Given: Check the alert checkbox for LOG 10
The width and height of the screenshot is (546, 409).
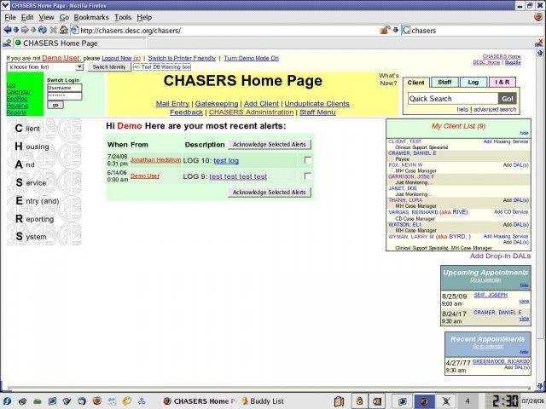Looking at the screenshot, I should click(x=307, y=160).
